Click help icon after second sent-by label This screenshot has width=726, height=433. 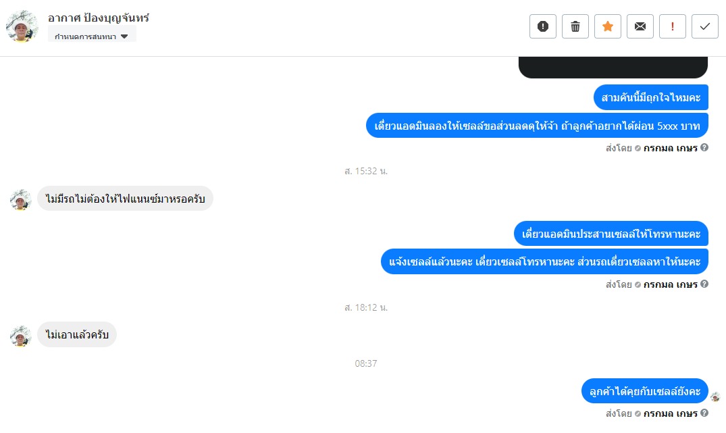(704, 284)
